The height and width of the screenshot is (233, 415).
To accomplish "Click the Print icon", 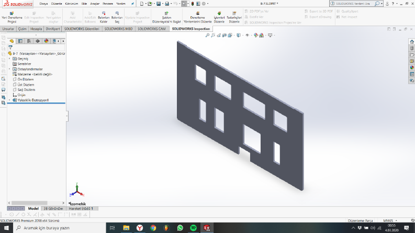I will pos(167,4).
